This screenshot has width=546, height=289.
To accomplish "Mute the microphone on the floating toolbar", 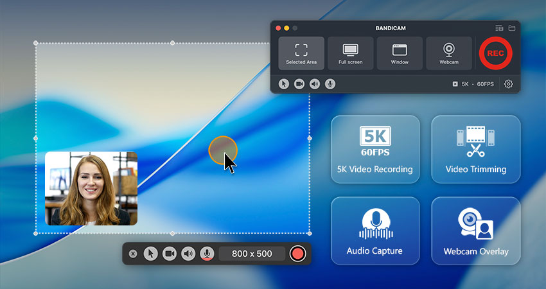I will point(207,254).
